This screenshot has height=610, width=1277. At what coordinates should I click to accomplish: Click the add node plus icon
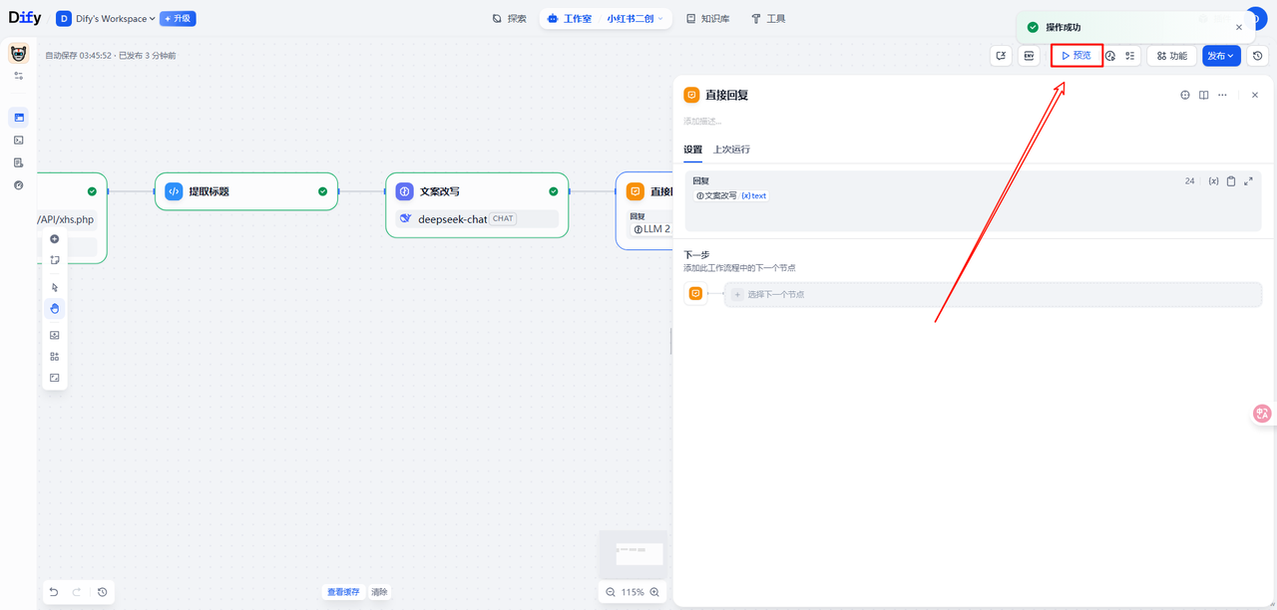(x=55, y=239)
